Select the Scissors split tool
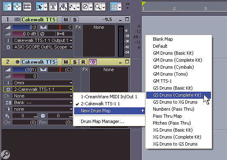Screen dimensions: 227x160 (53, 7)
